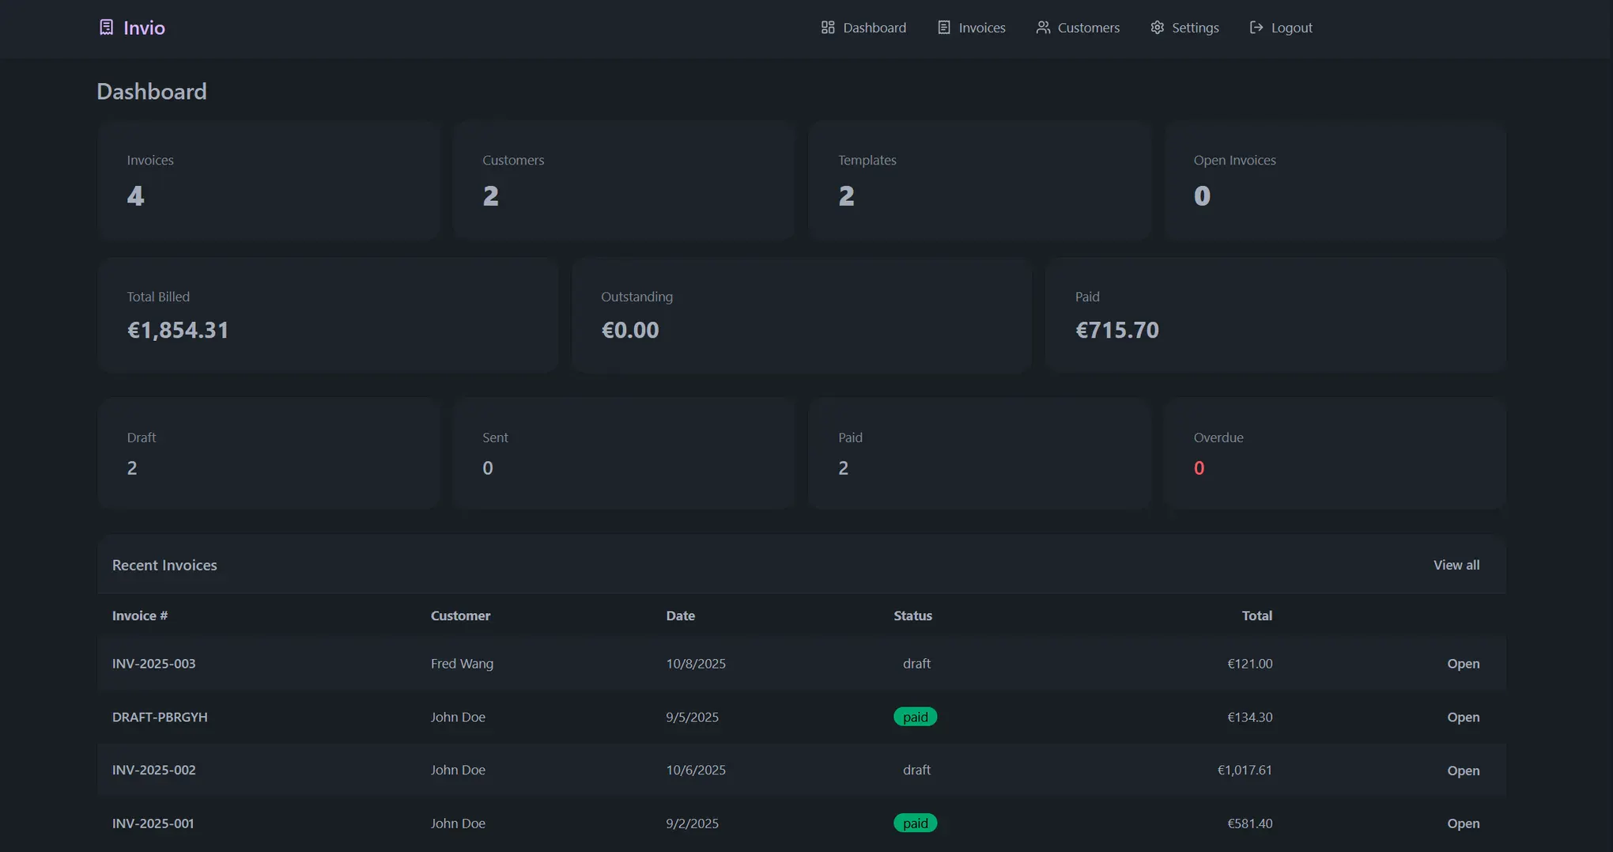This screenshot has height=852, width=1613.
Task: Click the Date column header
Action: [680, 615]
